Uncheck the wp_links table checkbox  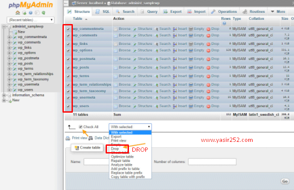(68, 44)
